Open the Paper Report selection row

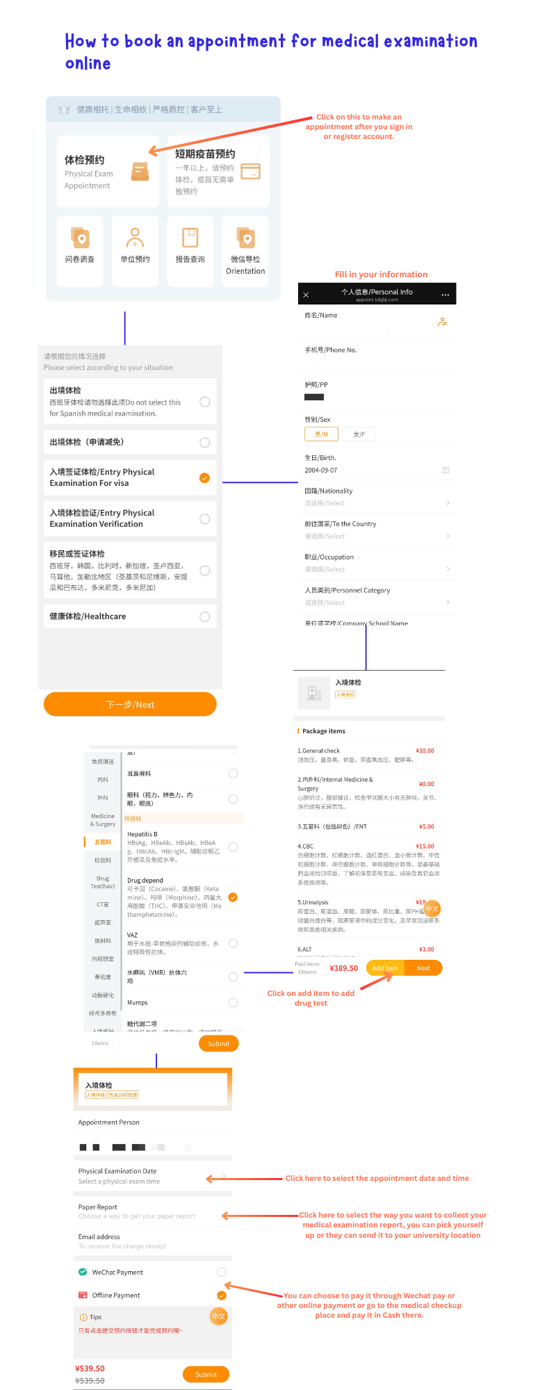click(x=153, y=1211)
